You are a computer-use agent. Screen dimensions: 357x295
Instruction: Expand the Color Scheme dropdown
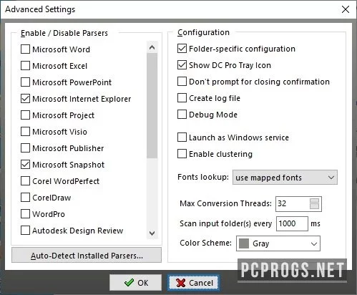pos(278,243)
